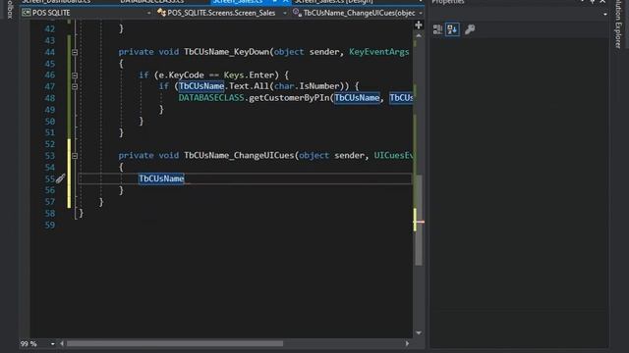Click the vertical scrollbar thumb in editor
629x353 pixels.
pos(419,220)
